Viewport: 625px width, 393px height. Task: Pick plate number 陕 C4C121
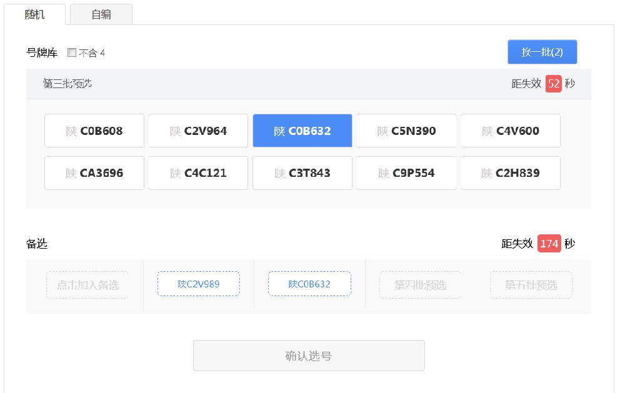point(198,173)
